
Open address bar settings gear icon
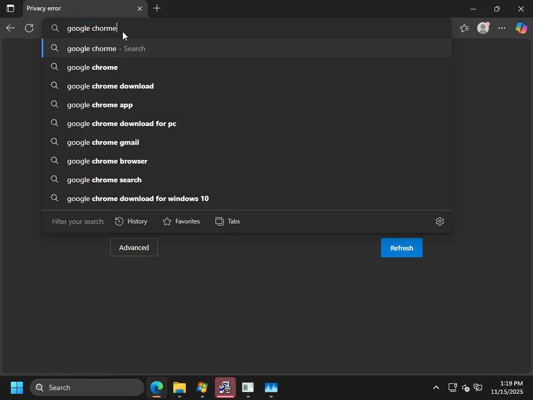point(439,221)
